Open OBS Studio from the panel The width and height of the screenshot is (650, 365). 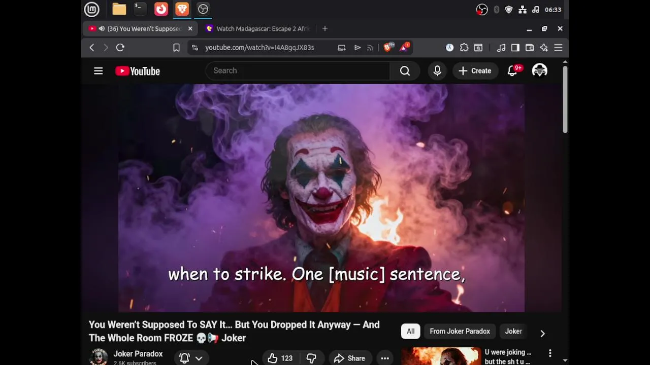click(x=203, y=9)
